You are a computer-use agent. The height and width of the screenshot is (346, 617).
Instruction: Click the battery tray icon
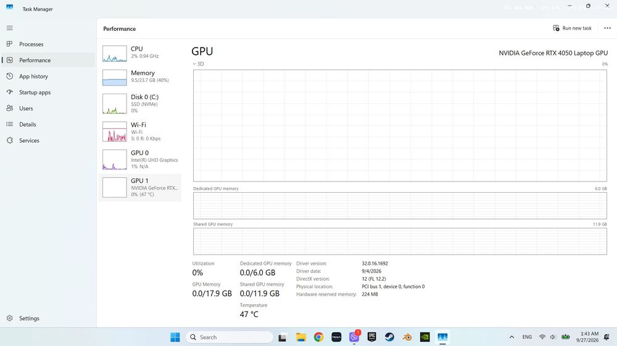[x=565, y=337]
